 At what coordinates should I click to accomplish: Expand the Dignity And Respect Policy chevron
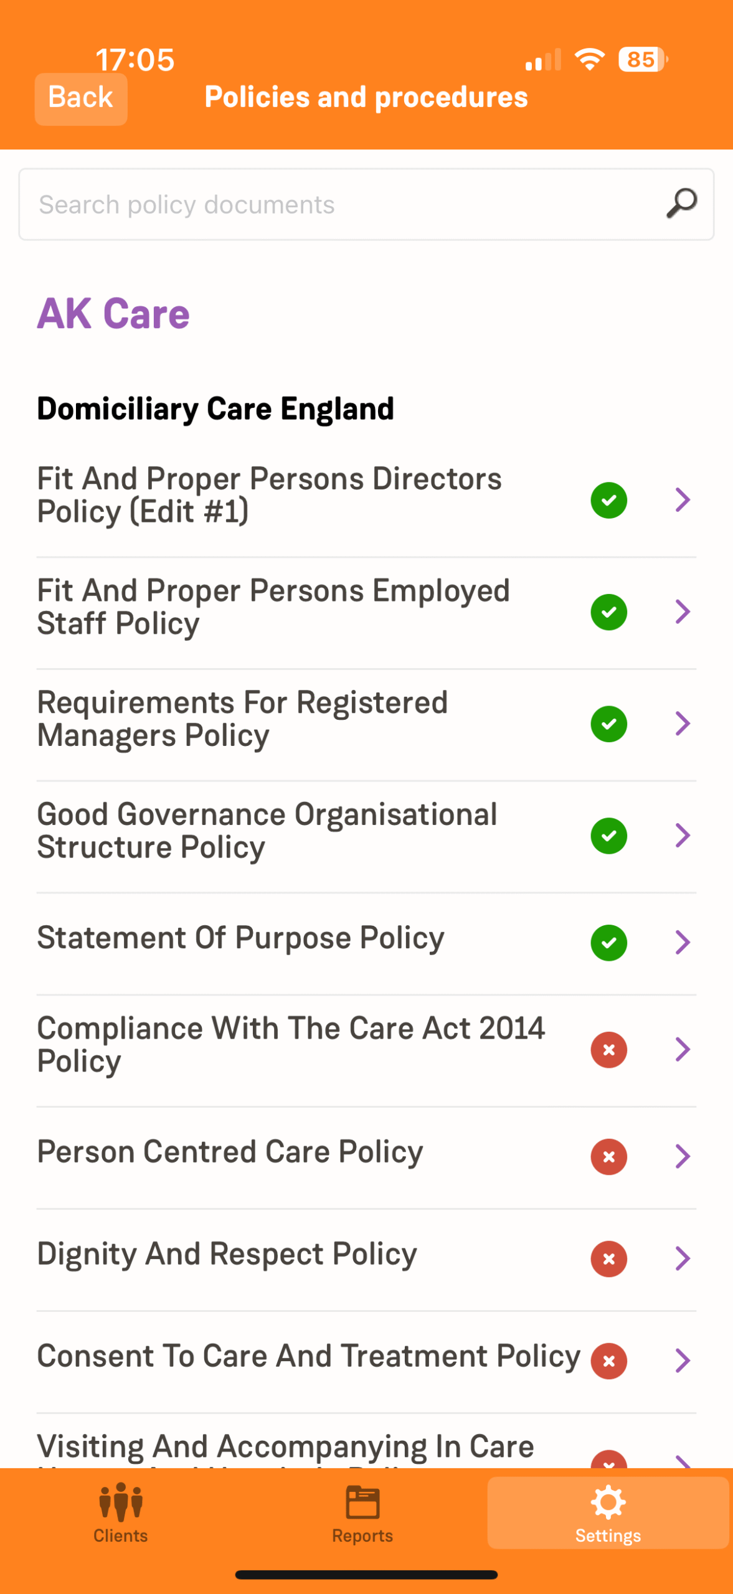683,1258
